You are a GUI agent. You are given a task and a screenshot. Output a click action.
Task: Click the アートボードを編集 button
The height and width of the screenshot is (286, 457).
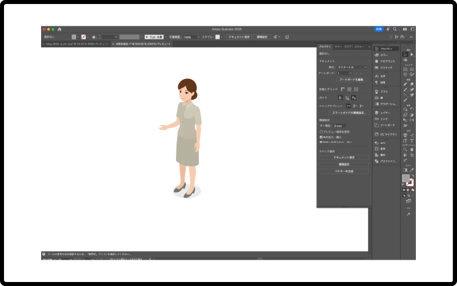pos(351,80)
